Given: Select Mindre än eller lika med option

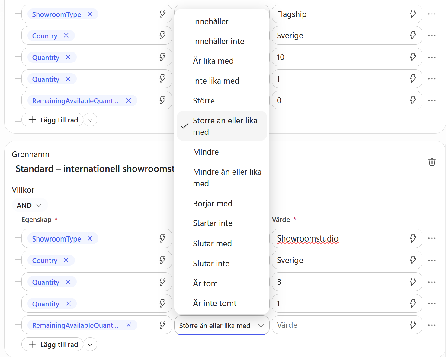Looking at the screenshot, I should click(222, 178).
